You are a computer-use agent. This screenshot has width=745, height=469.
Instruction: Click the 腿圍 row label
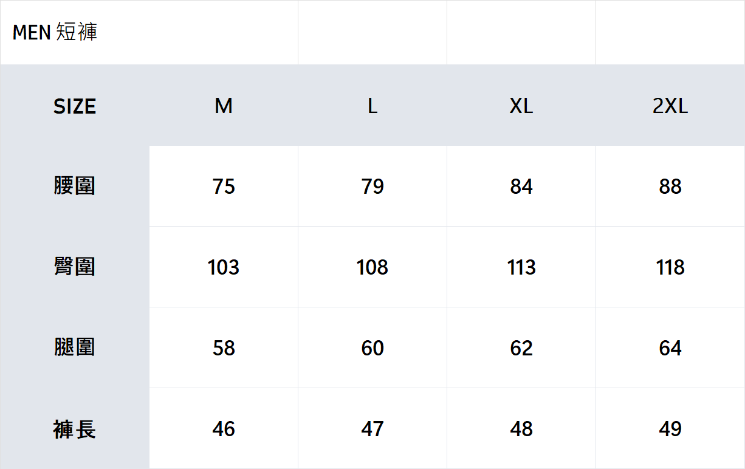pos(75,347)
